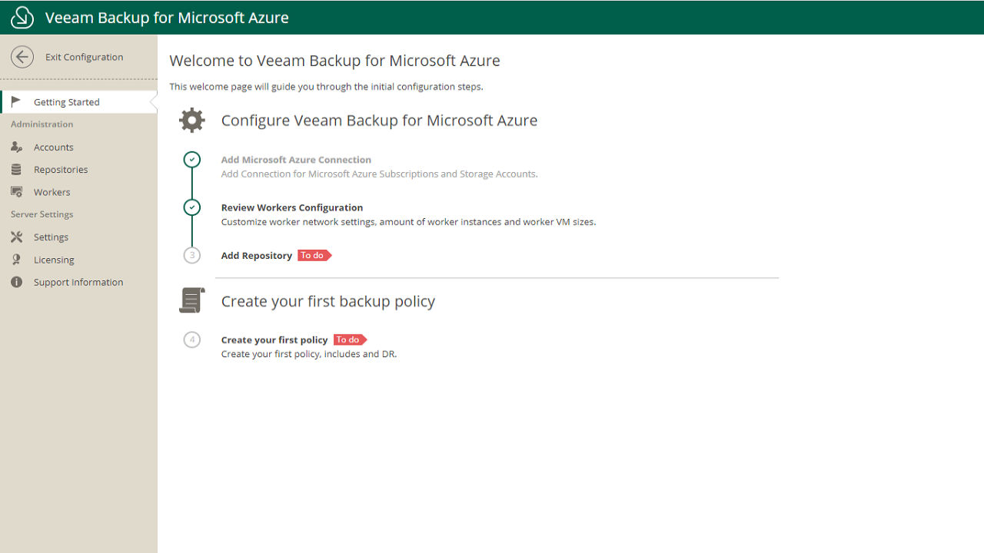This screenshot has width=984, height=553.
Task: Click the Add Repository step link
Action: pos(257,256)
